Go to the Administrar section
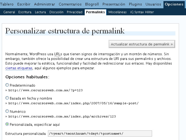The height and width of the screenshot is (140, 186). coord(45,4)
